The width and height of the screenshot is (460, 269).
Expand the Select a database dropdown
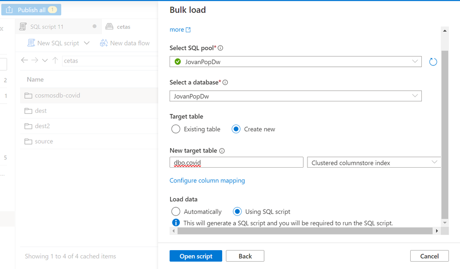295,96
